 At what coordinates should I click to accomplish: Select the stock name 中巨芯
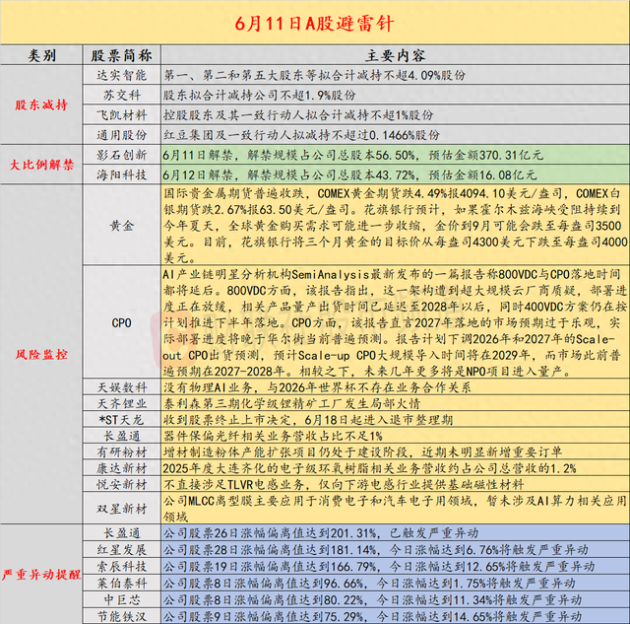(x=121, y=600)
